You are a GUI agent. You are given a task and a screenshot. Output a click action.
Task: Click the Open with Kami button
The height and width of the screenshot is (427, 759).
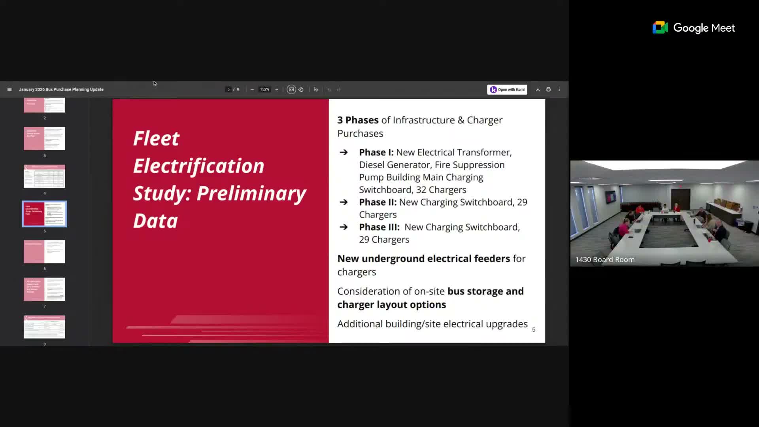coord(507,89)
